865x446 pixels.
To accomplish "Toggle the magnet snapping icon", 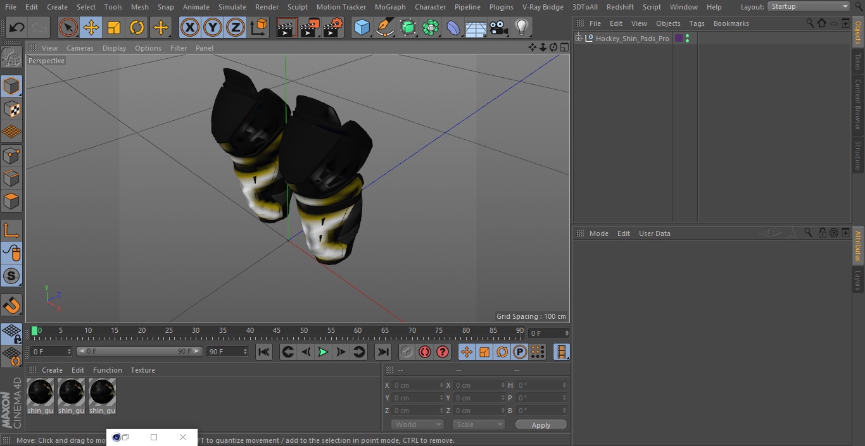I will click(x=11, y=306).
